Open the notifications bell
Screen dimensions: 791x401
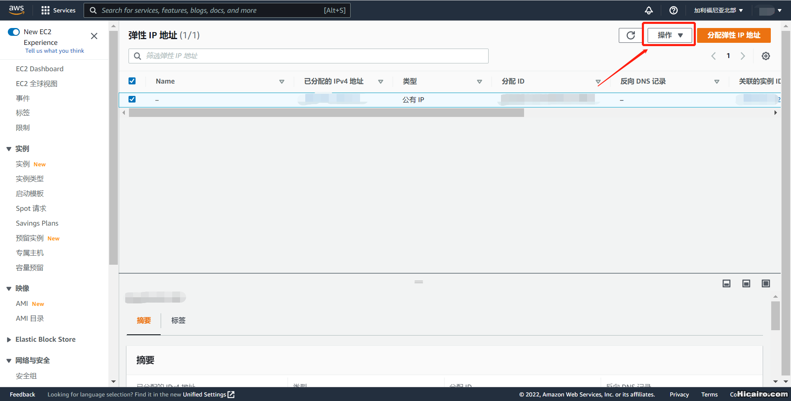point(648,10)
